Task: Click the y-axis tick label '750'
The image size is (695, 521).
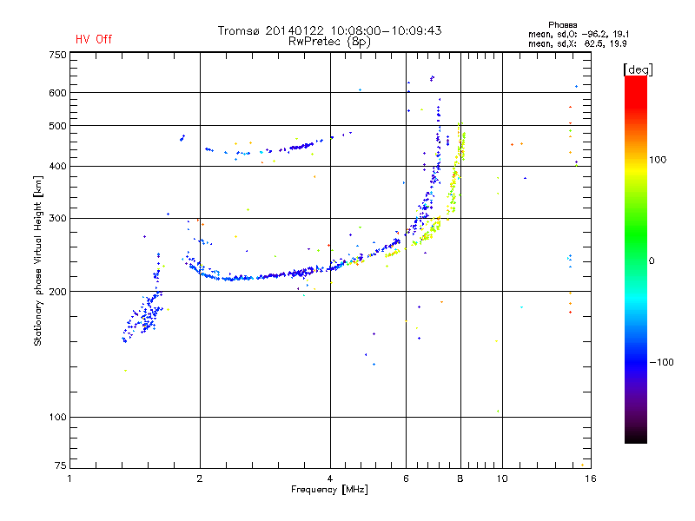Action: [57, 55]
